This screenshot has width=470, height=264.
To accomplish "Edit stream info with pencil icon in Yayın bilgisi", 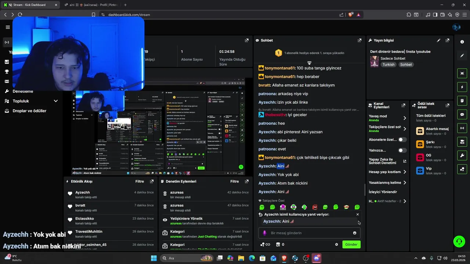I will 438,40.
